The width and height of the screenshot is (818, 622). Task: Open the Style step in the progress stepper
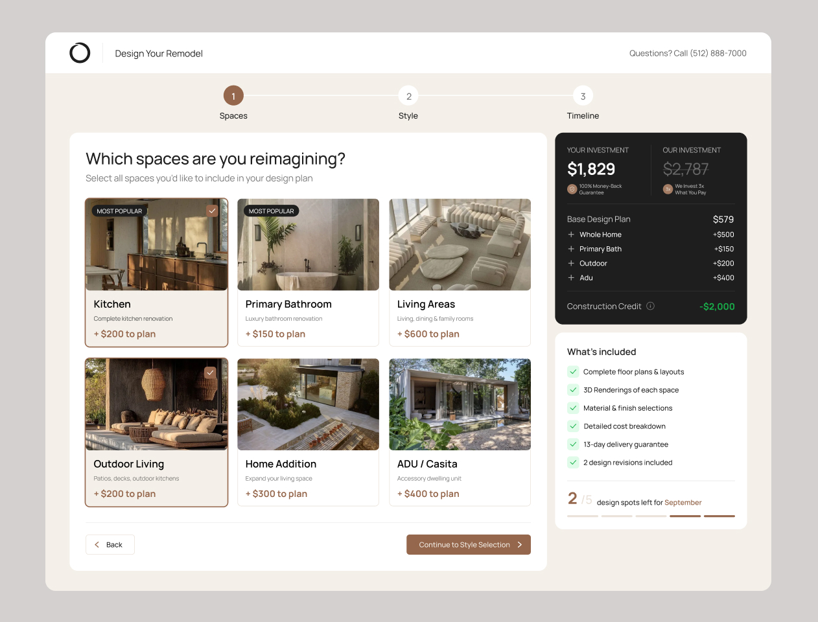coord(408,95)
